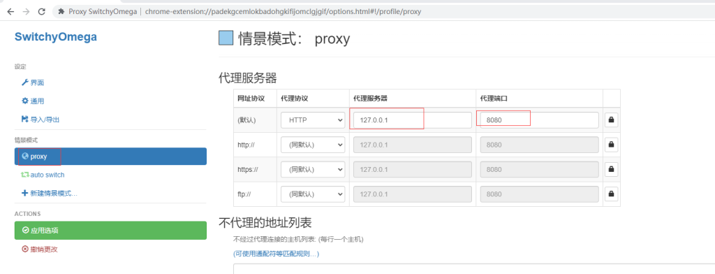
Task: Click the 代理端口 column header
Action: click(494, 99)
